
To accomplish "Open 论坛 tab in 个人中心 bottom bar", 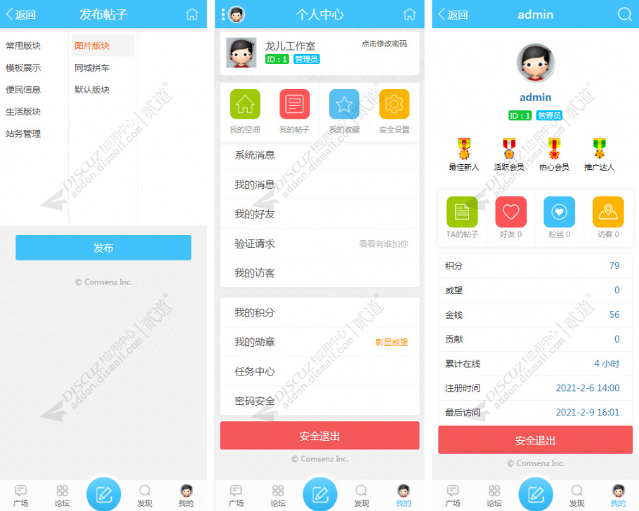I will tap(278, 496).
